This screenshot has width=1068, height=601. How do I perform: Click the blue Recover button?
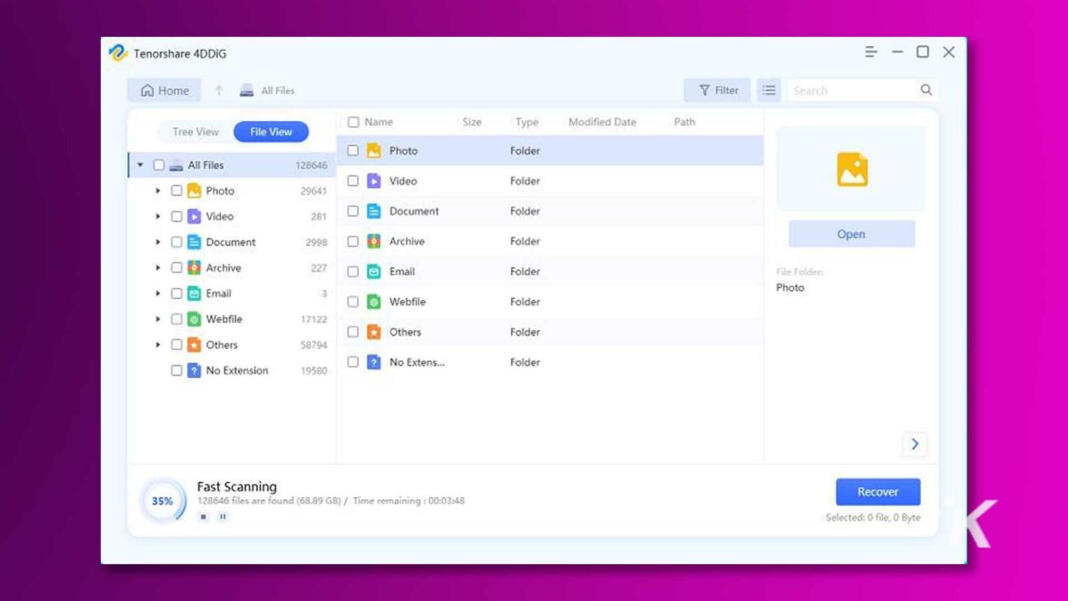(878, 491)
